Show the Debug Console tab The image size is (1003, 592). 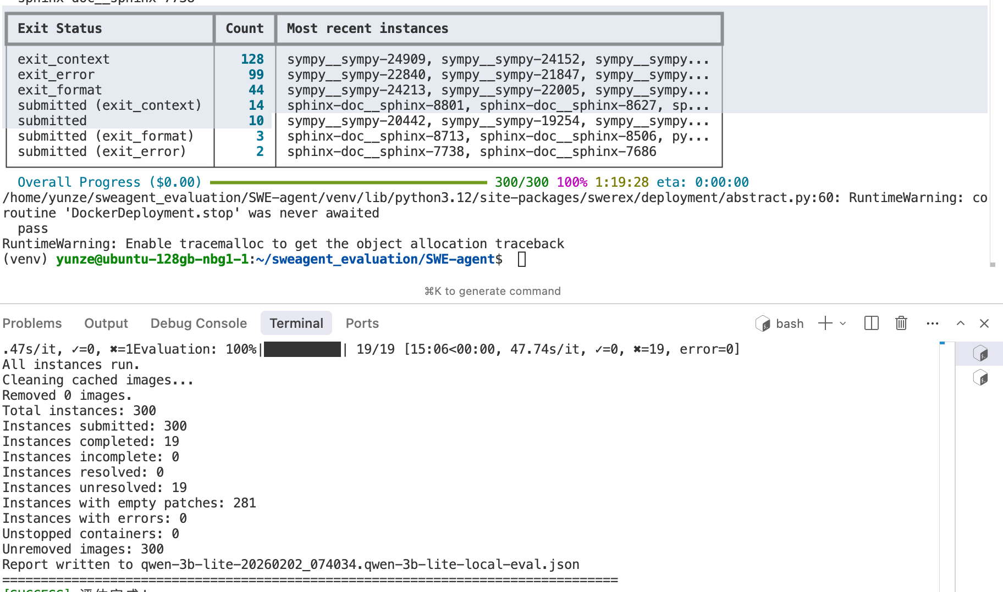point(199,323)
